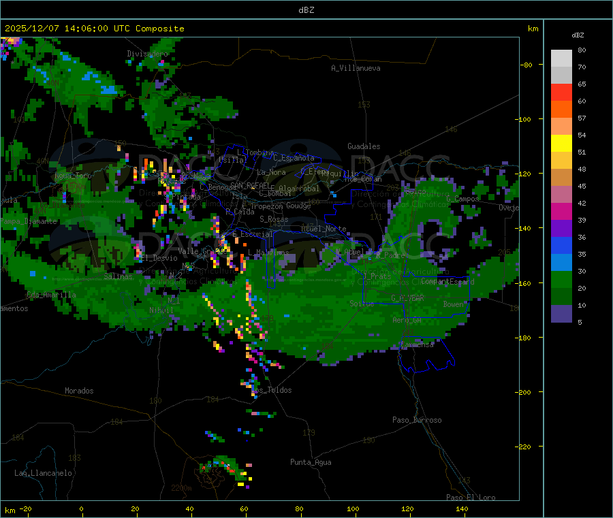Click the Guadales map label
The image size is (613, 518).
[364, 146]
